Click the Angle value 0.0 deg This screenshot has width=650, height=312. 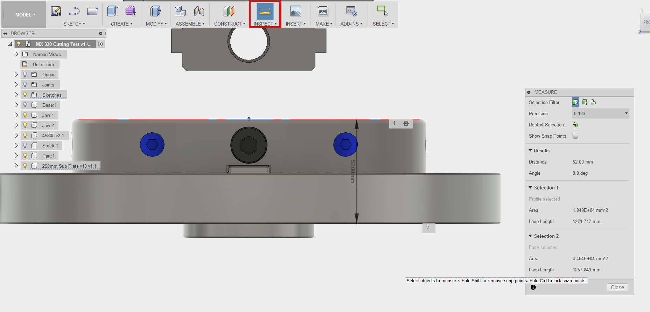[580, 173]
